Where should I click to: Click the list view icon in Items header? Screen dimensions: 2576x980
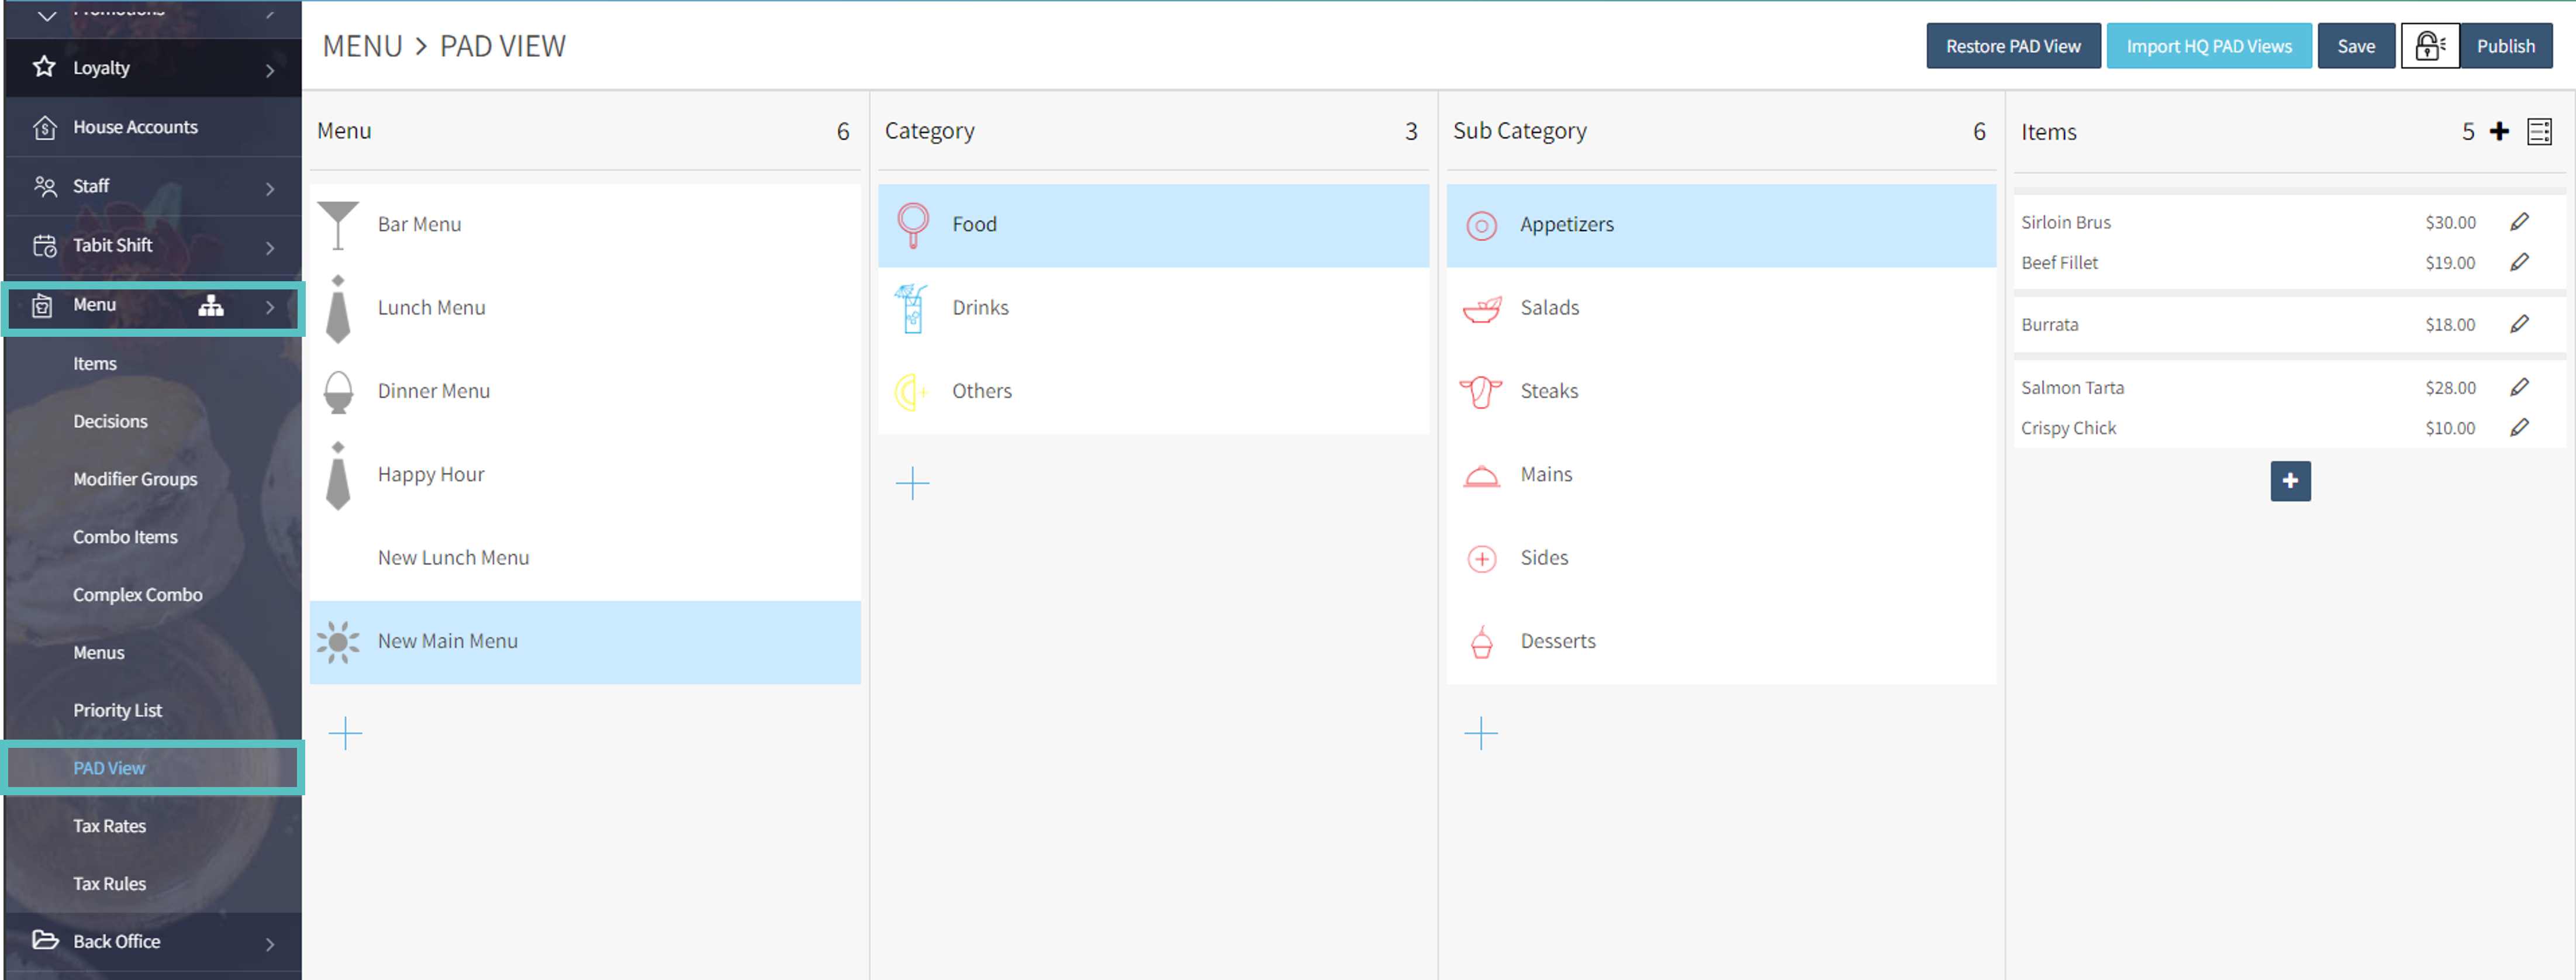[x=2538, y=132]
